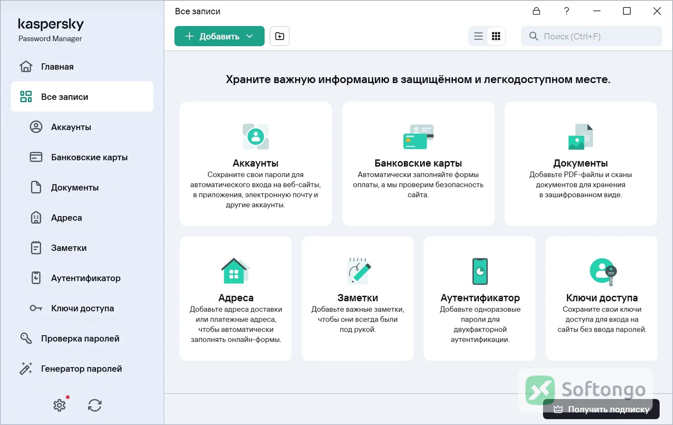Screen dimensions: 673x425
Task: Click the Документы card illustration
Action: point(580,136)
